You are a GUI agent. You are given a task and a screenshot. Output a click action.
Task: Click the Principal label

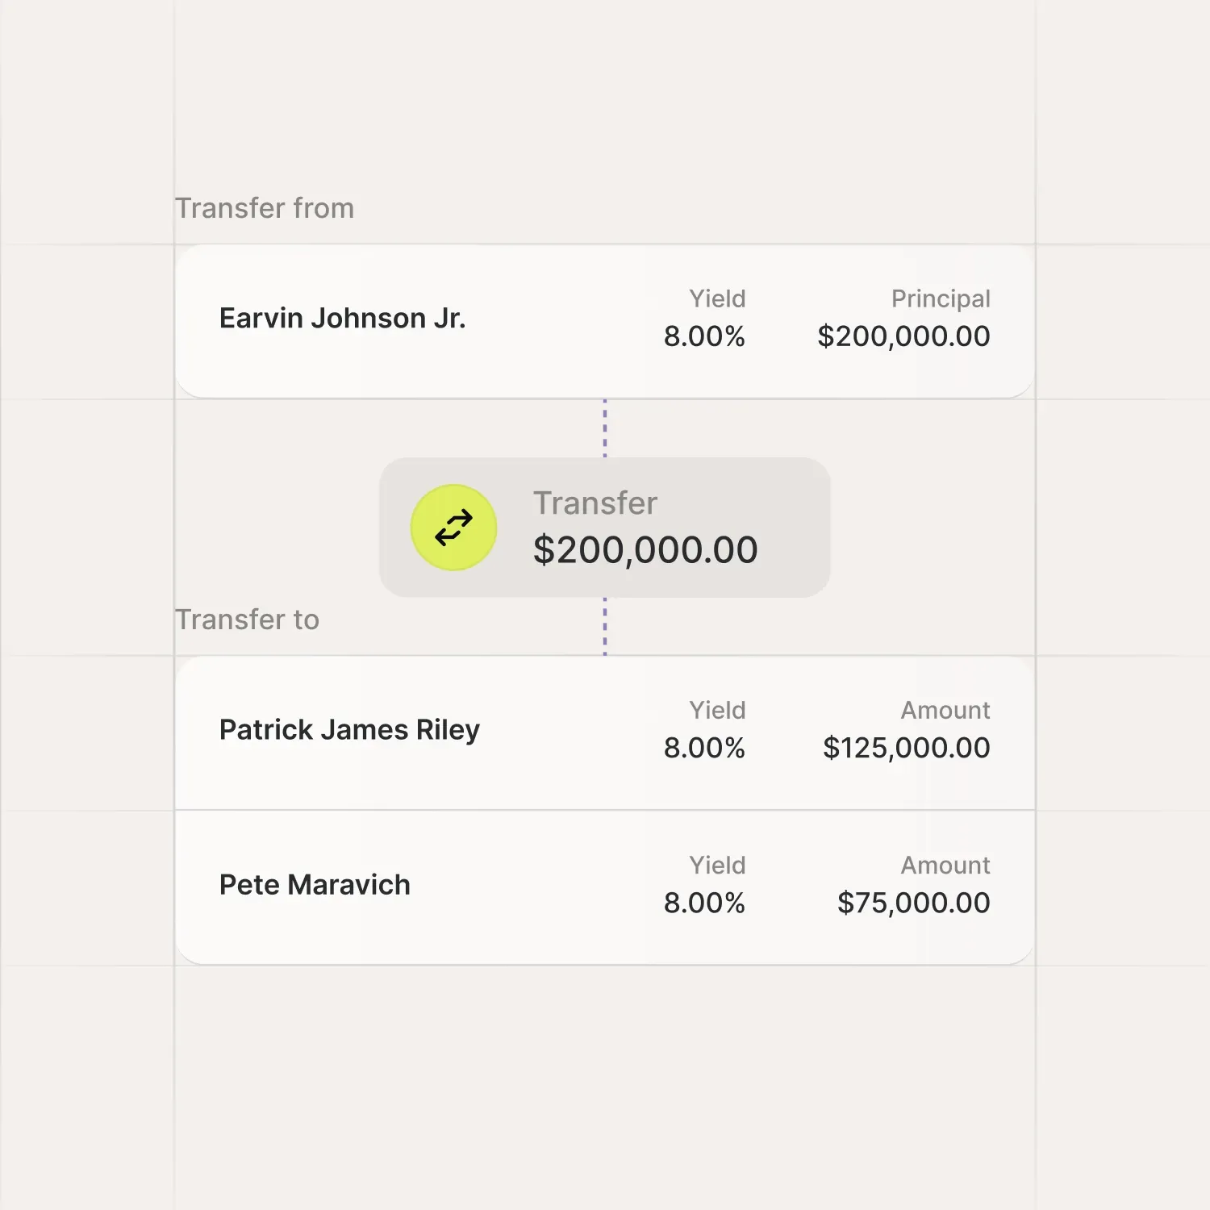click(x=941, y=298)
